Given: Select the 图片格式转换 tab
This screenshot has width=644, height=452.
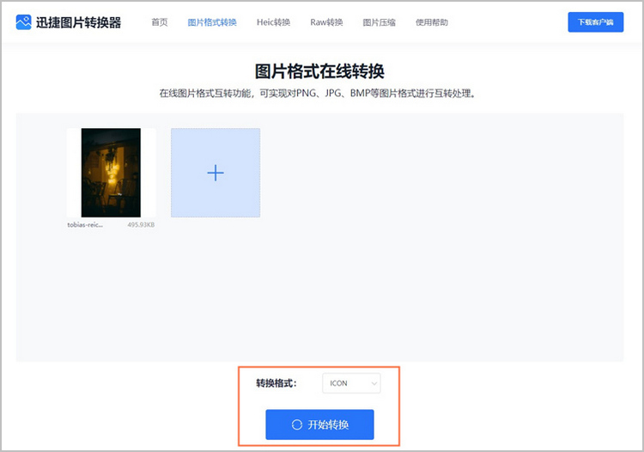Looking at the screenshot, I should [212, 22].
